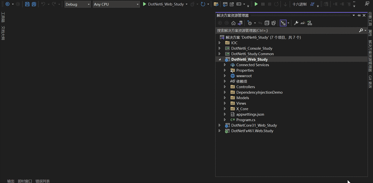Click the Pause debugging icon
Viewport: 373px width, 183px height.
pyautogui.click(x=263, y=4)
